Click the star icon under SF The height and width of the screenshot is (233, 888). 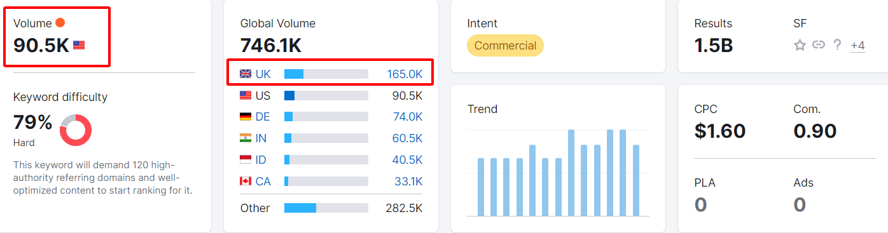(800, 45)
